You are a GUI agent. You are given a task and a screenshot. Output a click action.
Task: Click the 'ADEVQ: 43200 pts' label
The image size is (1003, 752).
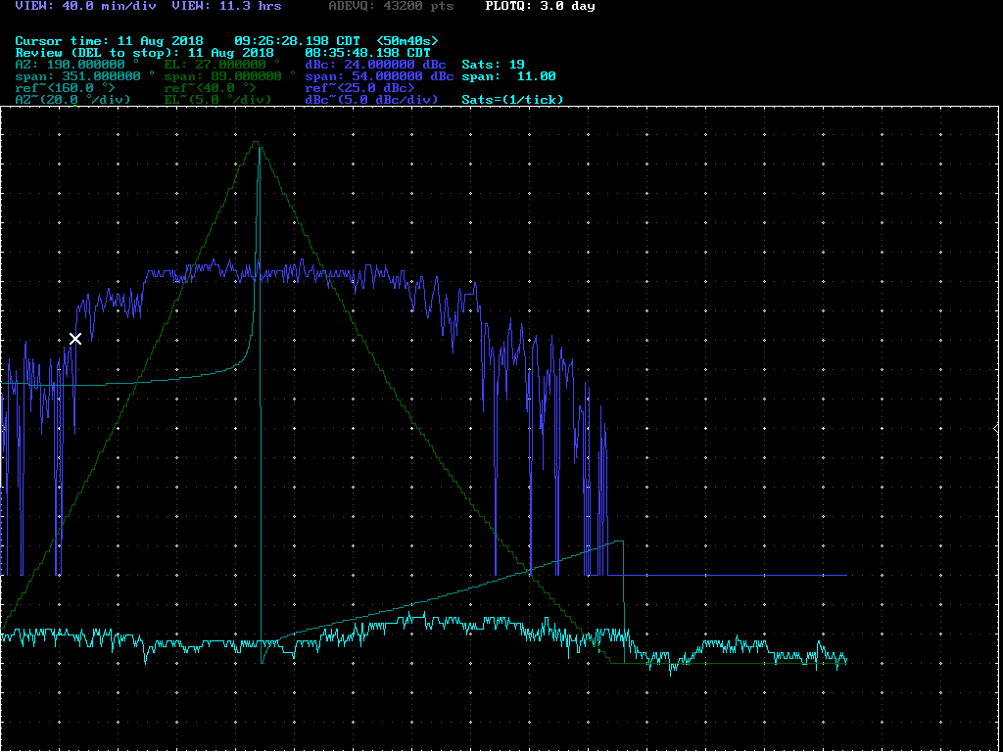tap(392, 7)
